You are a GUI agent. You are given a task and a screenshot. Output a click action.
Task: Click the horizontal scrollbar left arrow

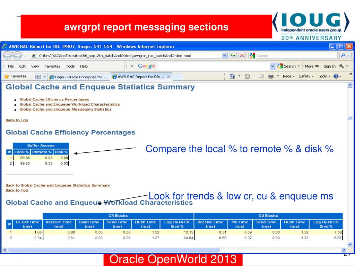tap(5, 250)
